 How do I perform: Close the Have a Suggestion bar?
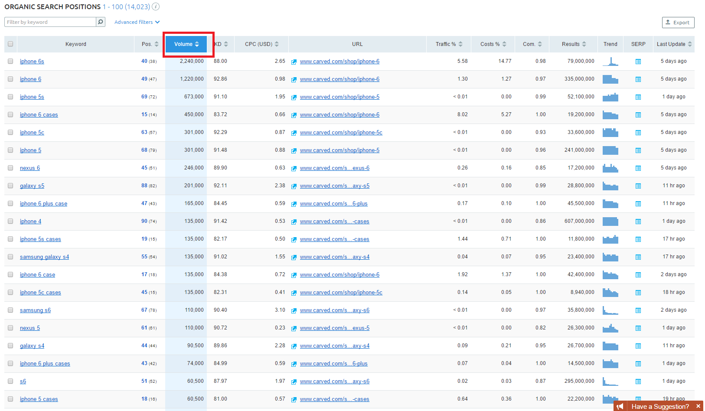pos(698,406)
